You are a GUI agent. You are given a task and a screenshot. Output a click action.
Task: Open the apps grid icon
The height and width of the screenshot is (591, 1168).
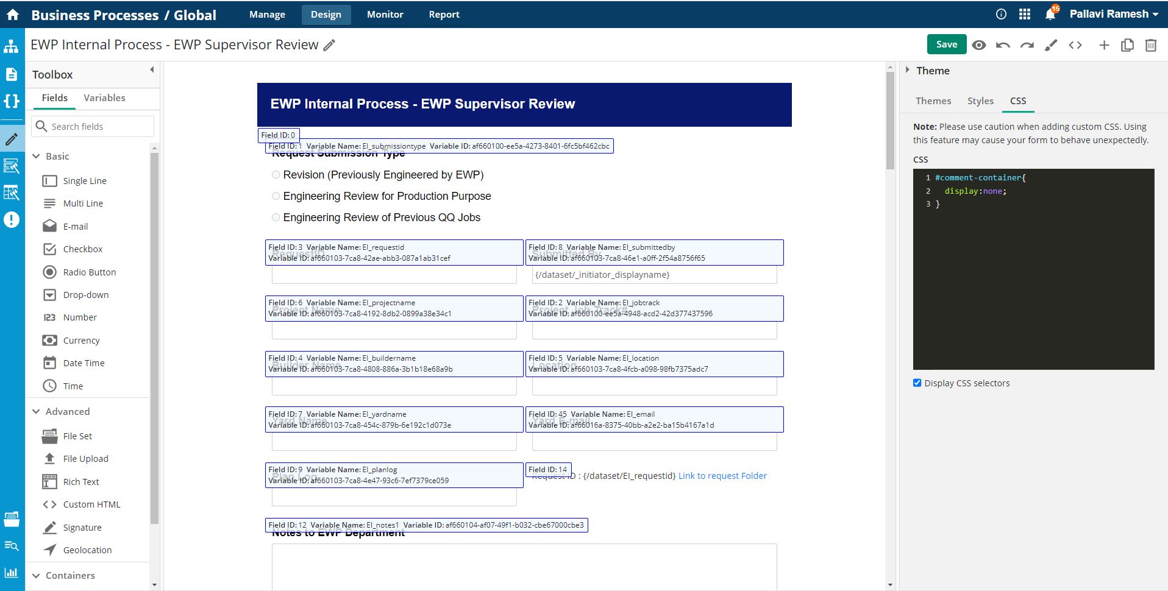[1025, 14]
